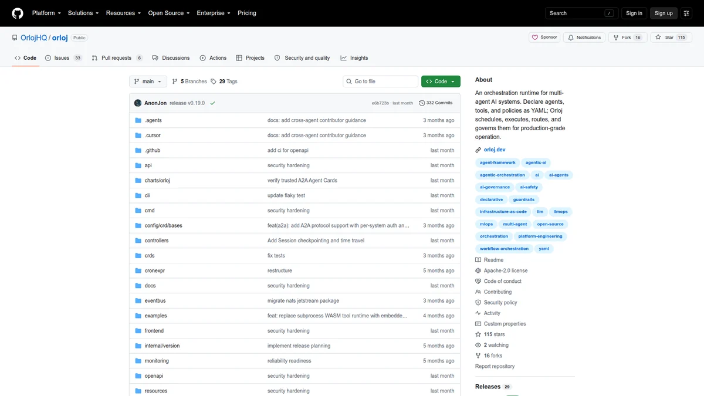The height and width of the screenshot is (396, 704).
Task: Click the Custom properties icon
Action: (x=478, y=324)
